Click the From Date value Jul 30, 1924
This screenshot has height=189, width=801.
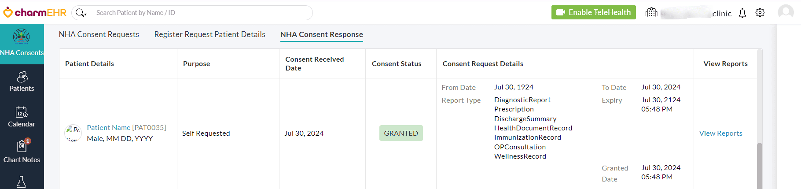(514, 87)
